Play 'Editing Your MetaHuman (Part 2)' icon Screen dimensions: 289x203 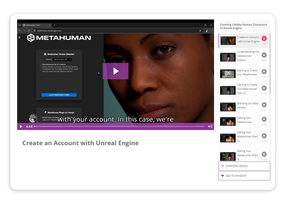click(x=264, y=136)
